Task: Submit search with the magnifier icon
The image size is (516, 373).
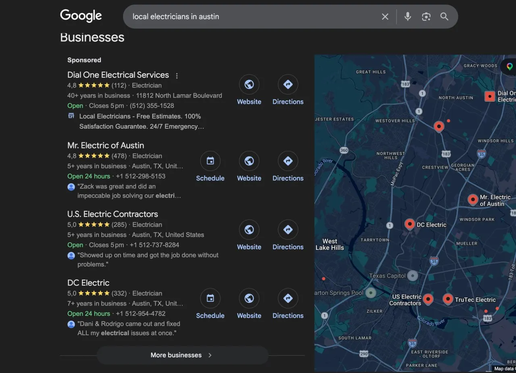Action: tap(444, 16)
